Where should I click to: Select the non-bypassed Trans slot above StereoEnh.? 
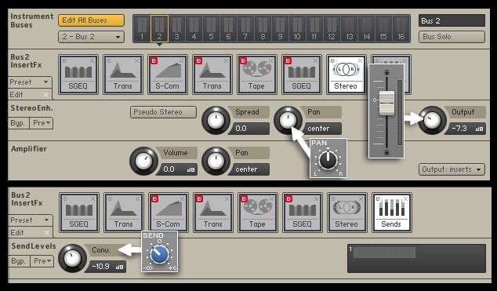tap(122, 75)
